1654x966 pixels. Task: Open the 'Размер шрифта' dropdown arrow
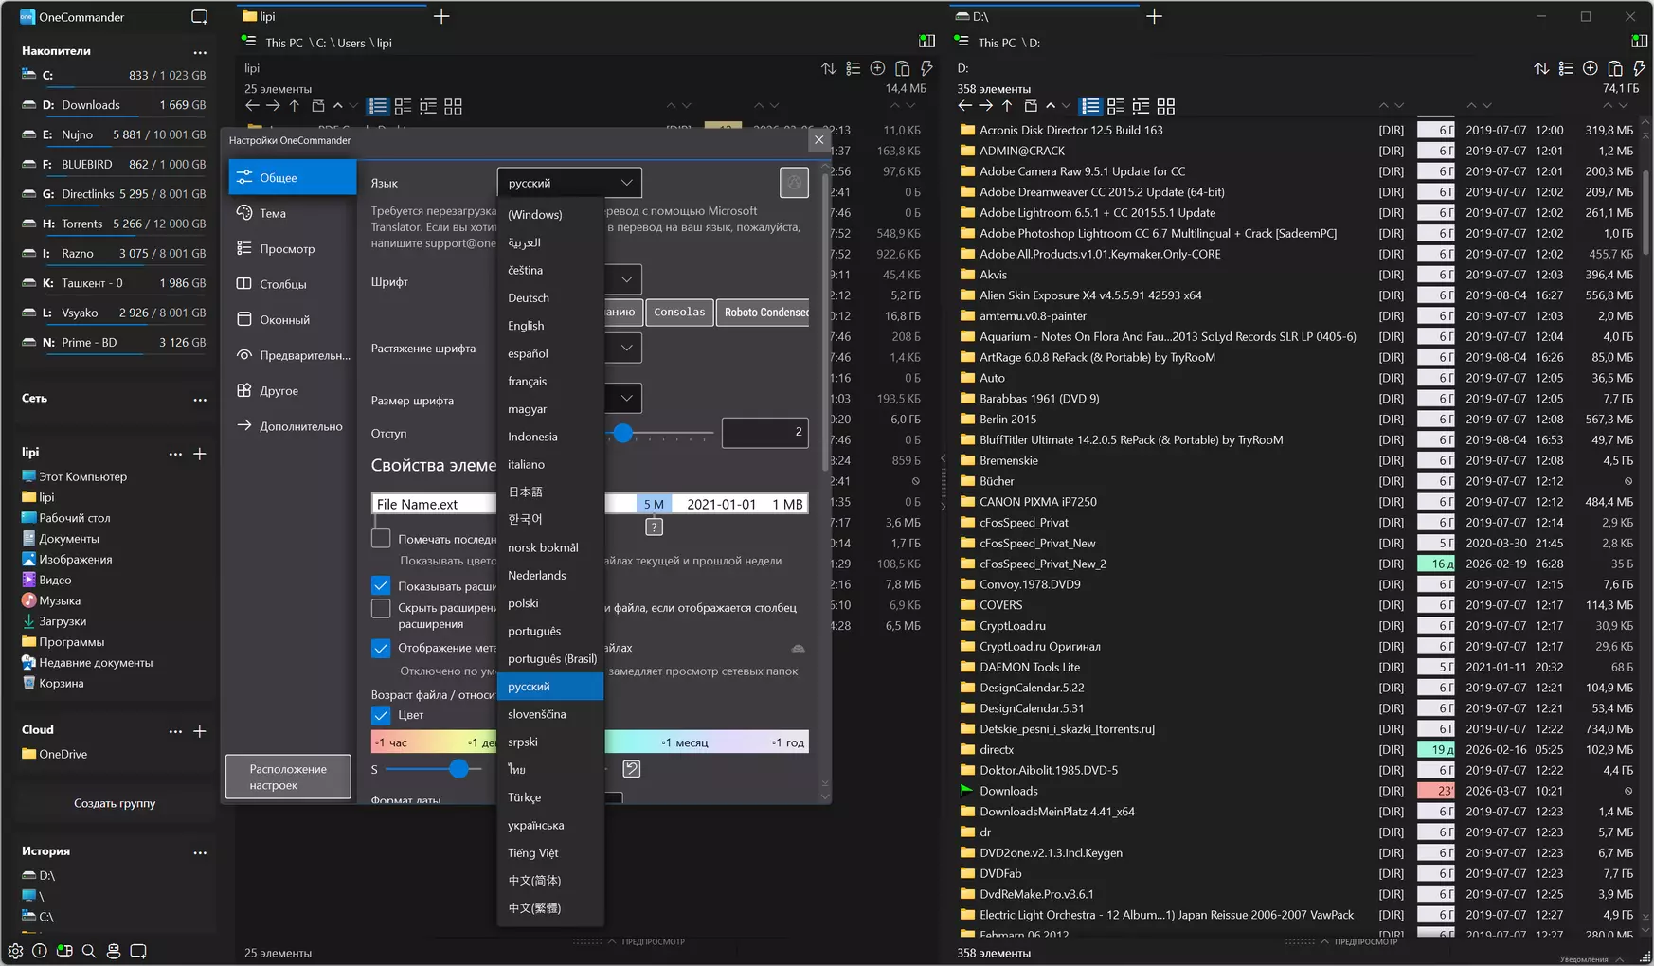coord(626,399)
